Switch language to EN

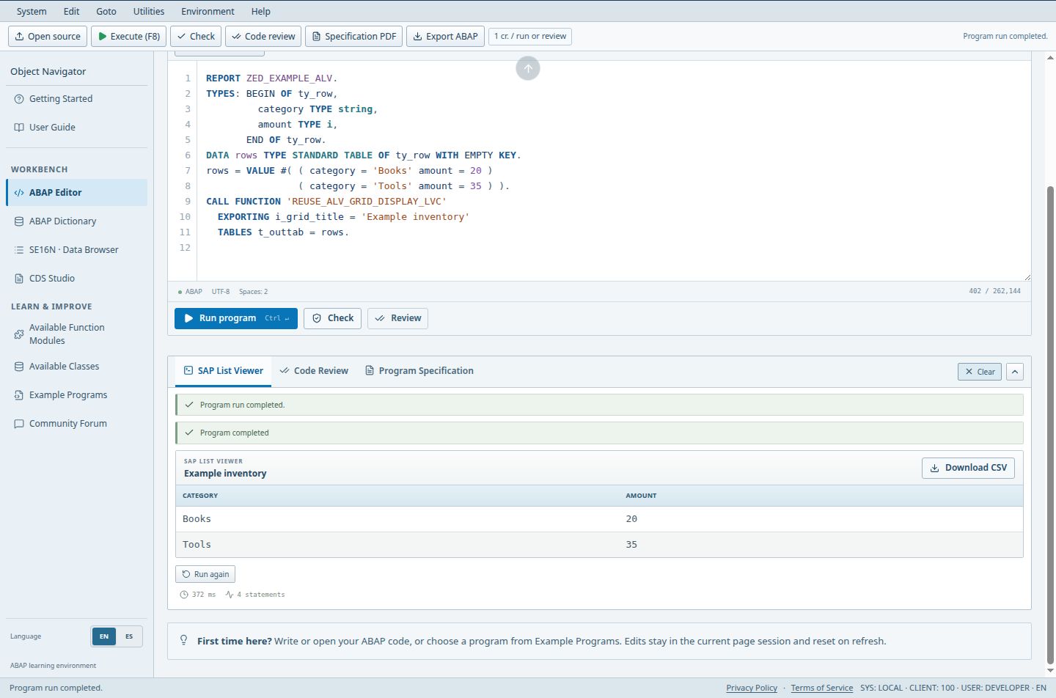[x=104, y=636]
